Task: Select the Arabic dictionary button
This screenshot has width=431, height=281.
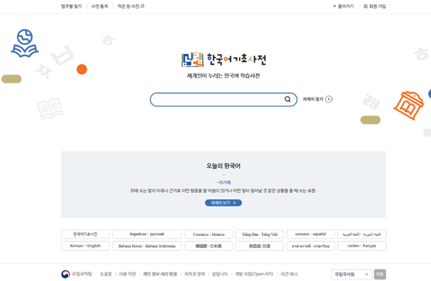Action: 362,234
